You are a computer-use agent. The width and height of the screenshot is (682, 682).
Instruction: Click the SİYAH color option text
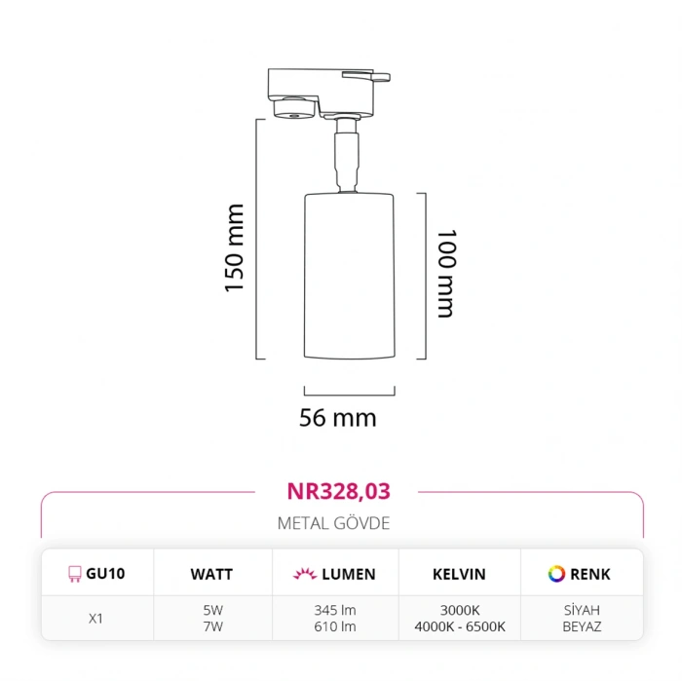click(x=582, y=610)
